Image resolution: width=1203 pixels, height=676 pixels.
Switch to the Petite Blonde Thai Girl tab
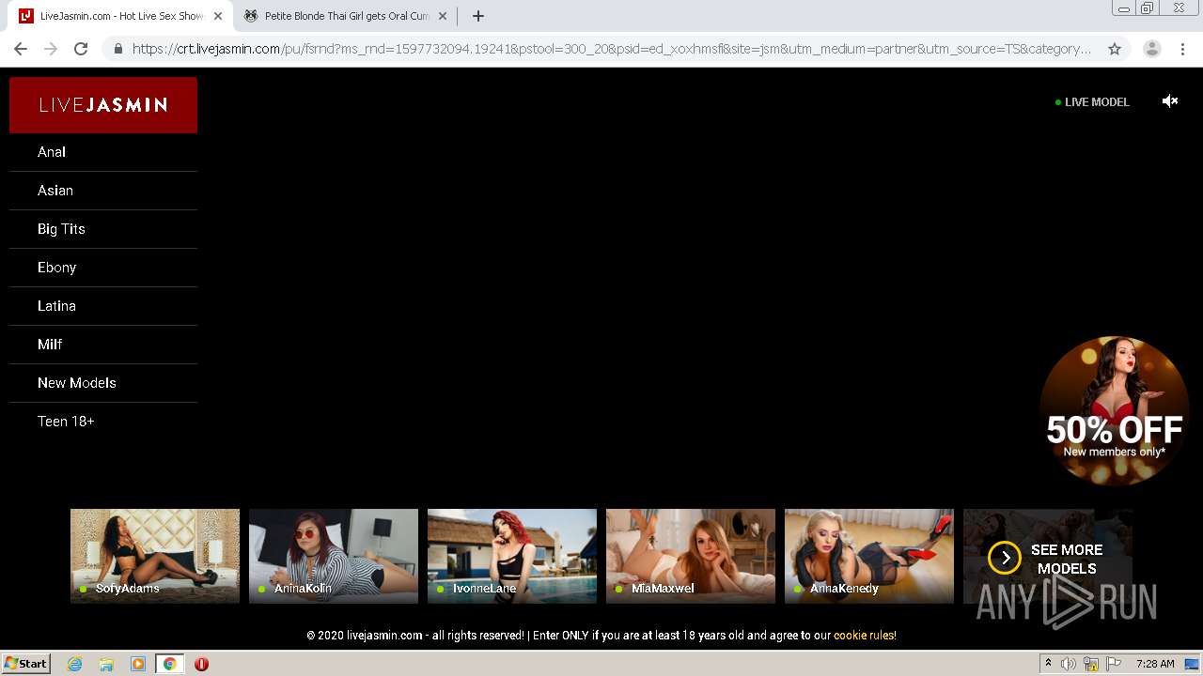click(345, 16)
